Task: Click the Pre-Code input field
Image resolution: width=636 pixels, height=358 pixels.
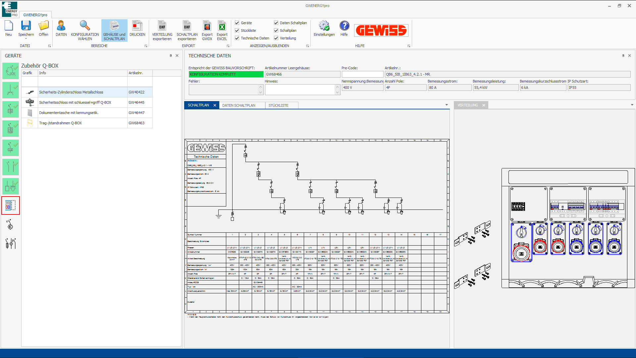Action: [362, 74]
